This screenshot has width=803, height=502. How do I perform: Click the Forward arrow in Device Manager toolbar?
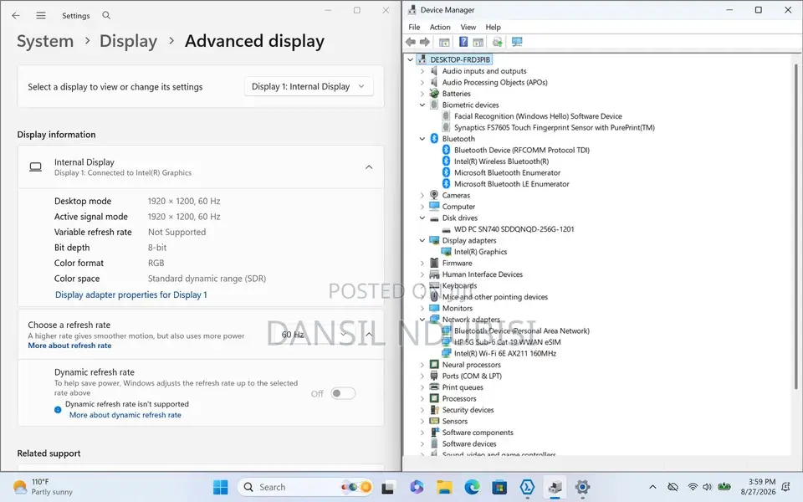(x=425, y=42)
